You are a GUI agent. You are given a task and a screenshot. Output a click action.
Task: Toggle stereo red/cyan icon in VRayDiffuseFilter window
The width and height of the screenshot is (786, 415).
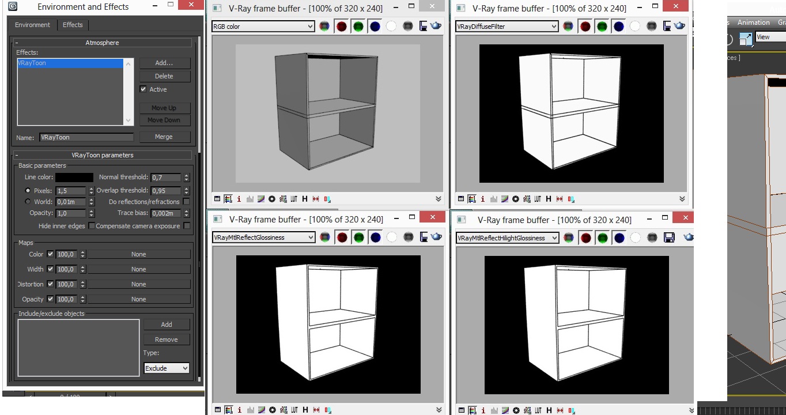570,199
